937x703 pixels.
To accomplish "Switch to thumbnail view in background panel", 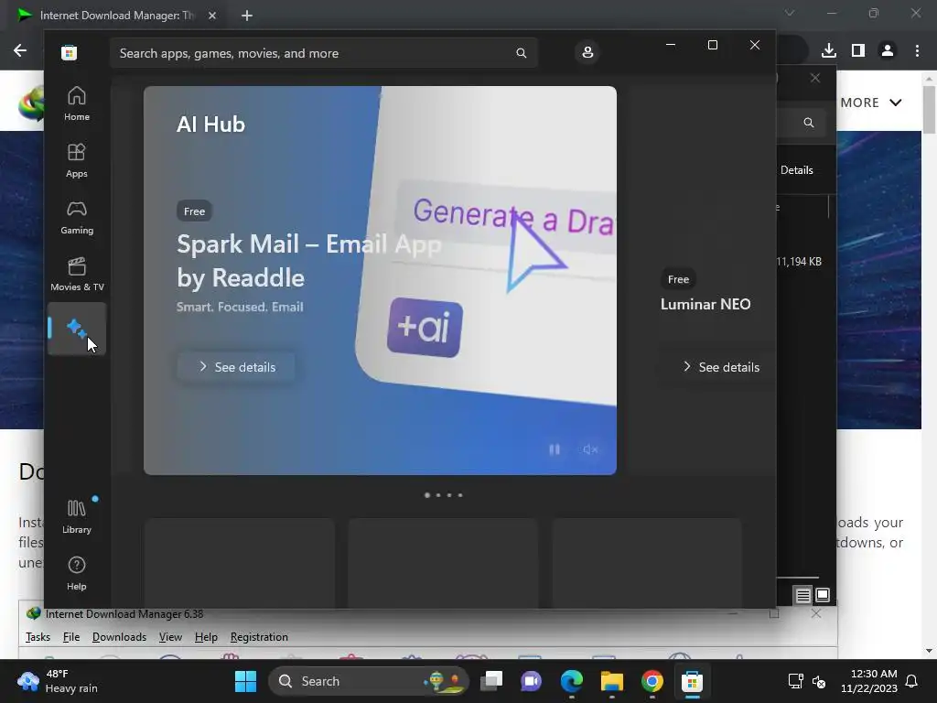I will [823, 595].
